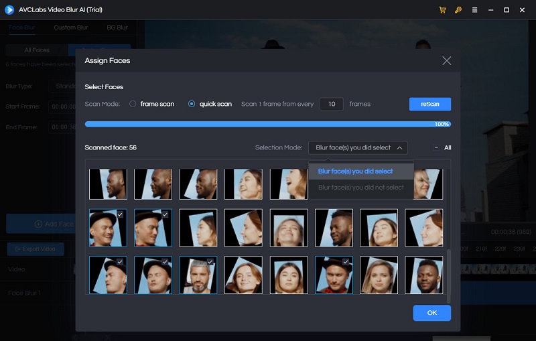Select the All Faces tab in main window
The width and height of the screenshot is (536, 341).
[37, 50]
